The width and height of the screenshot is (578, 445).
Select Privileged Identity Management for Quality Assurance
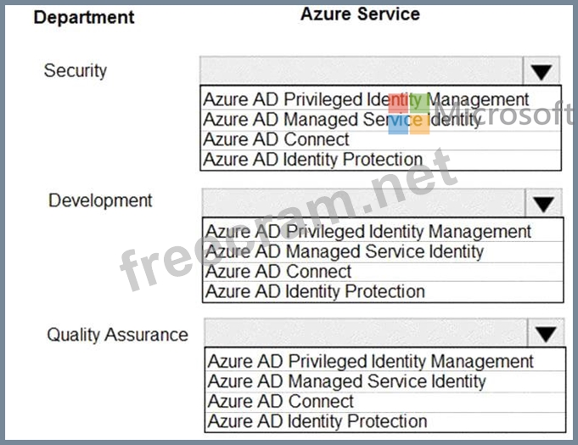pos(371,362)
